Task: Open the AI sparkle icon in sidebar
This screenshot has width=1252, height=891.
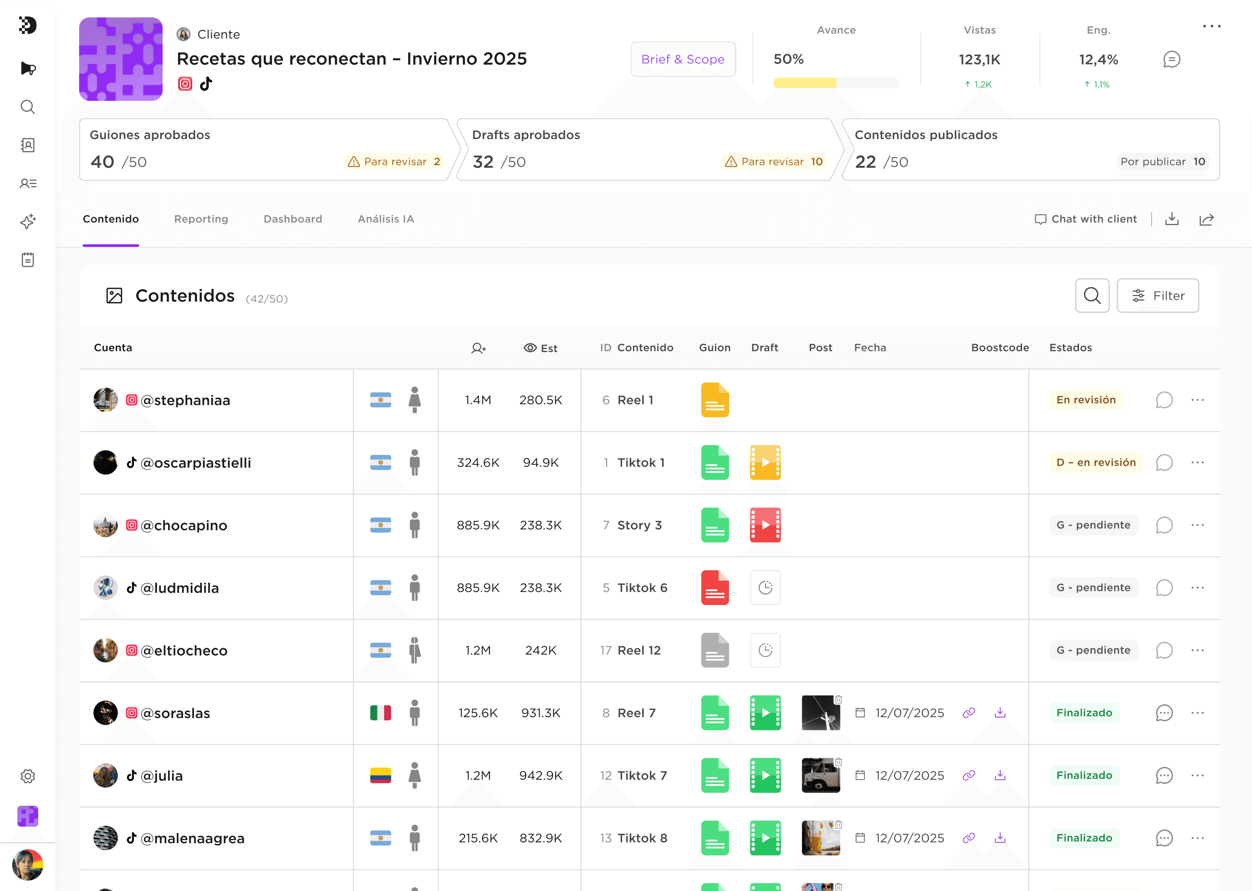Action: pyautogui.click(x=28, y=222)
